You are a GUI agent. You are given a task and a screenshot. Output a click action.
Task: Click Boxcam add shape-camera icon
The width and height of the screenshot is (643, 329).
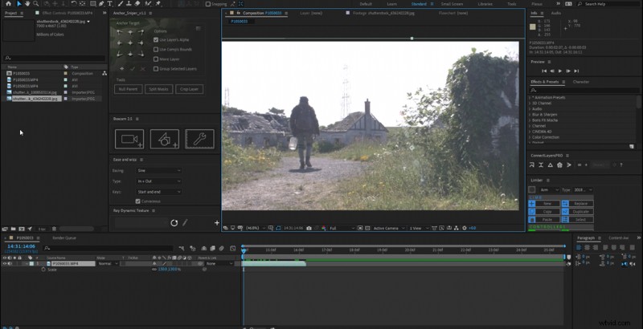(x=165, y=139)
